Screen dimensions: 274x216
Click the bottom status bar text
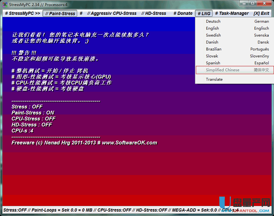coord(110,210)
